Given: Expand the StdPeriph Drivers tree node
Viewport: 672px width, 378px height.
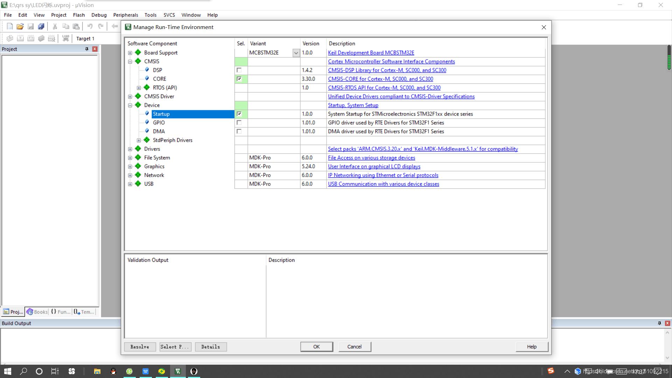Looking at the screenshot, I should 139,140.
